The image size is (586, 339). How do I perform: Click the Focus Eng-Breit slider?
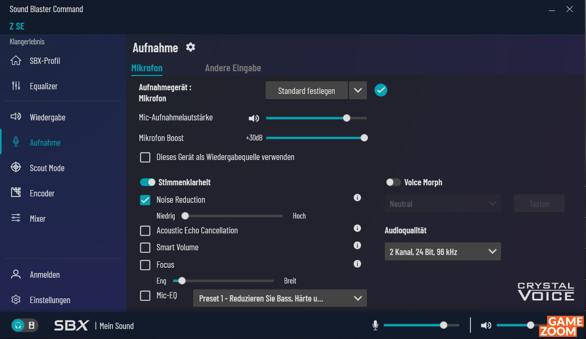(x=223, y=281)
